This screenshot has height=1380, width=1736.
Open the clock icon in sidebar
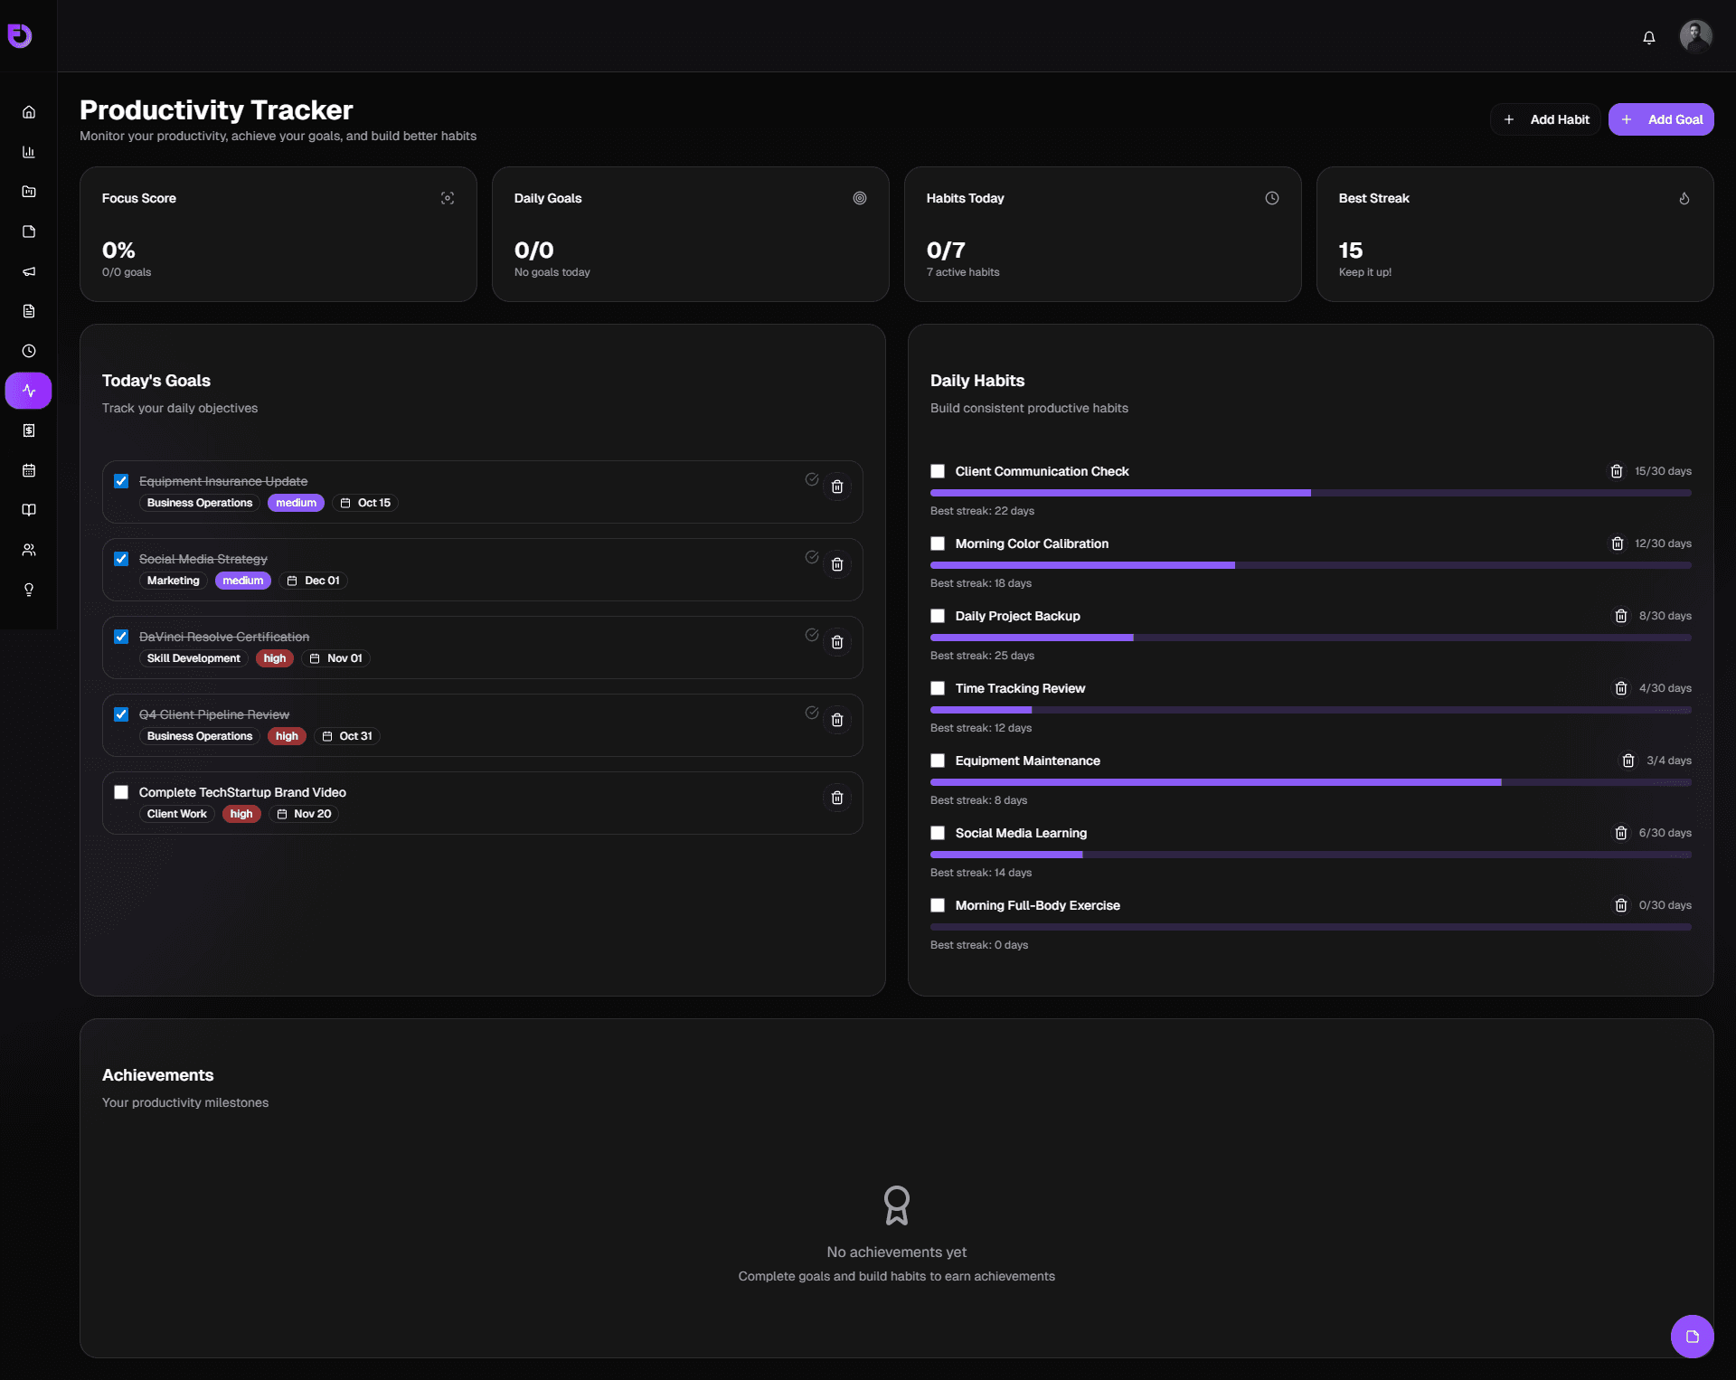pos(29,351)
